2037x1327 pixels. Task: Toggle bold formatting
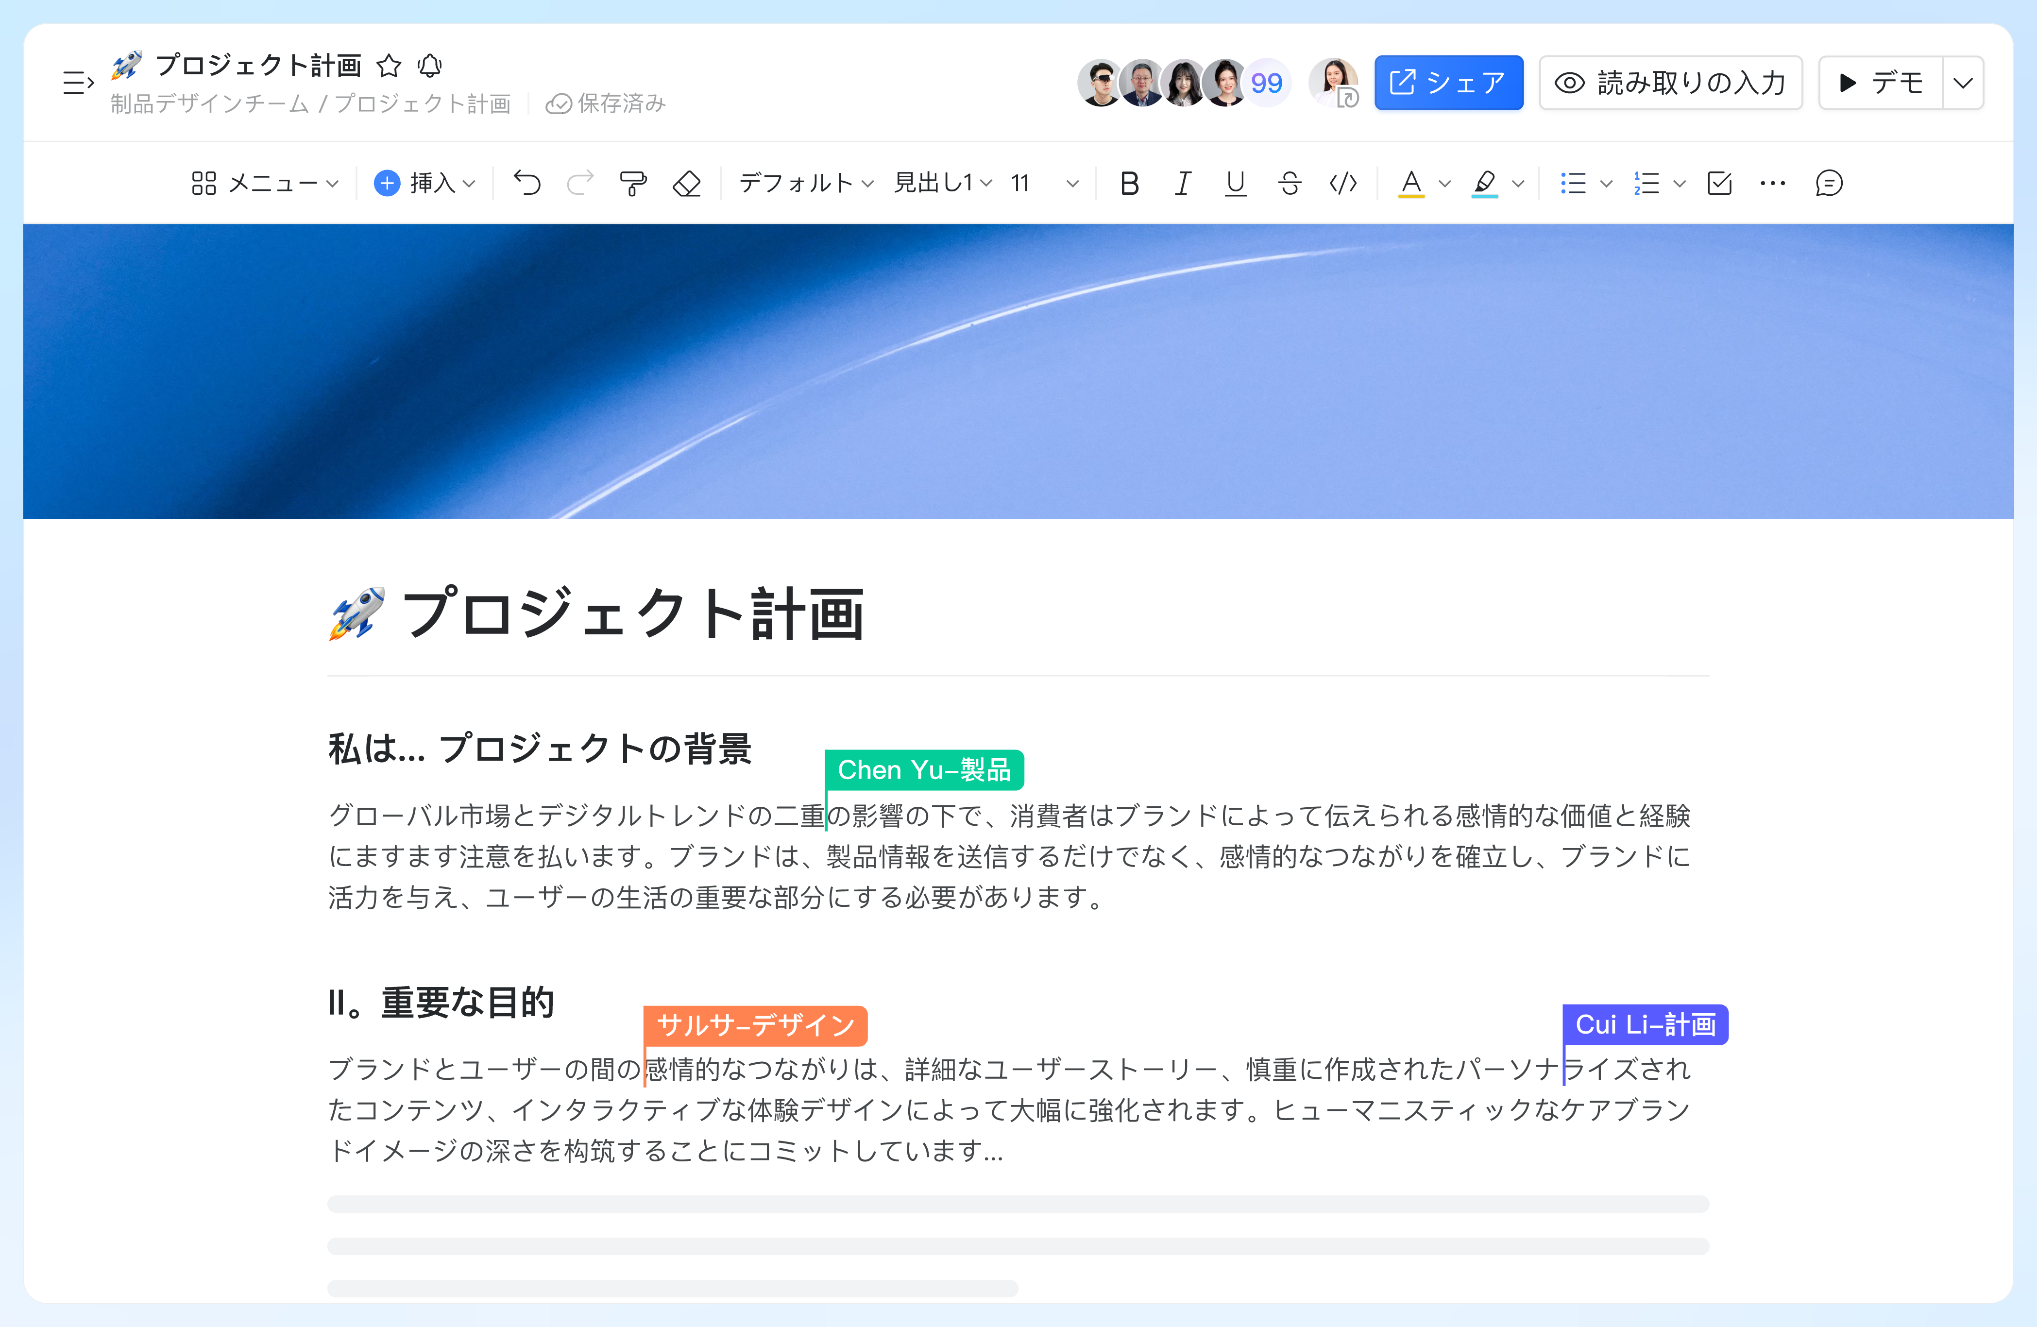[x=1130, y=182]
